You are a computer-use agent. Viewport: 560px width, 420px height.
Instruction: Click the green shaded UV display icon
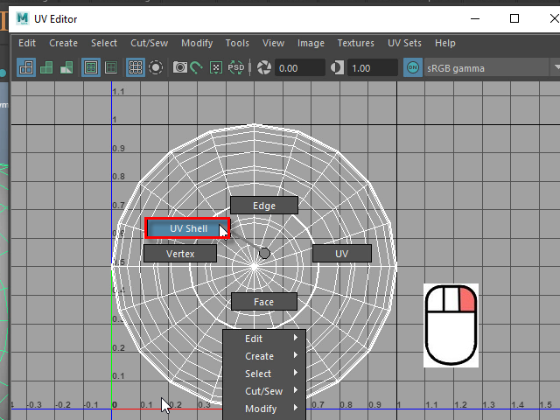46,67
